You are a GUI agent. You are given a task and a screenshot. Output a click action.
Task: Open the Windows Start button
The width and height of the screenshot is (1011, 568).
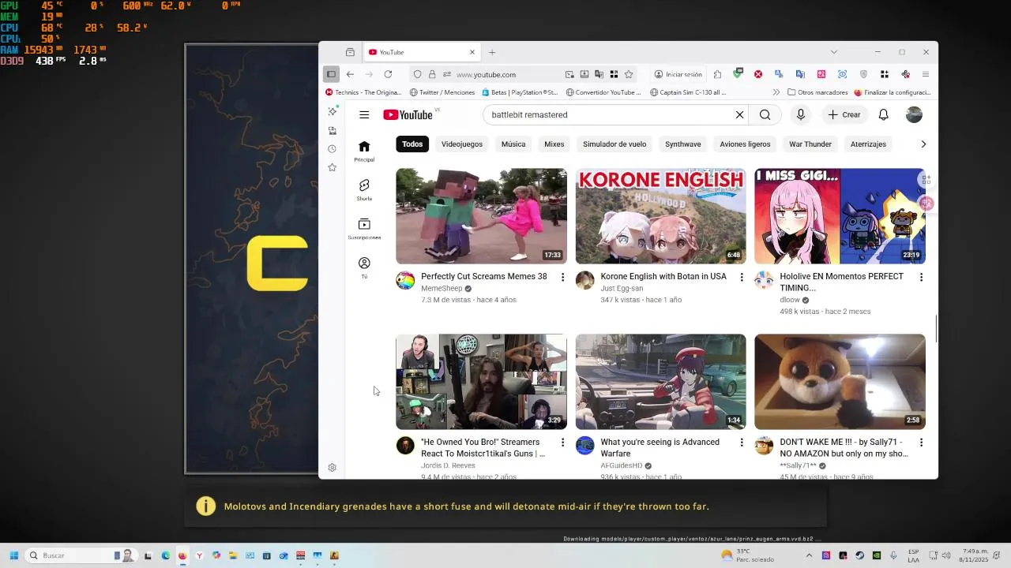click(13, 555)
